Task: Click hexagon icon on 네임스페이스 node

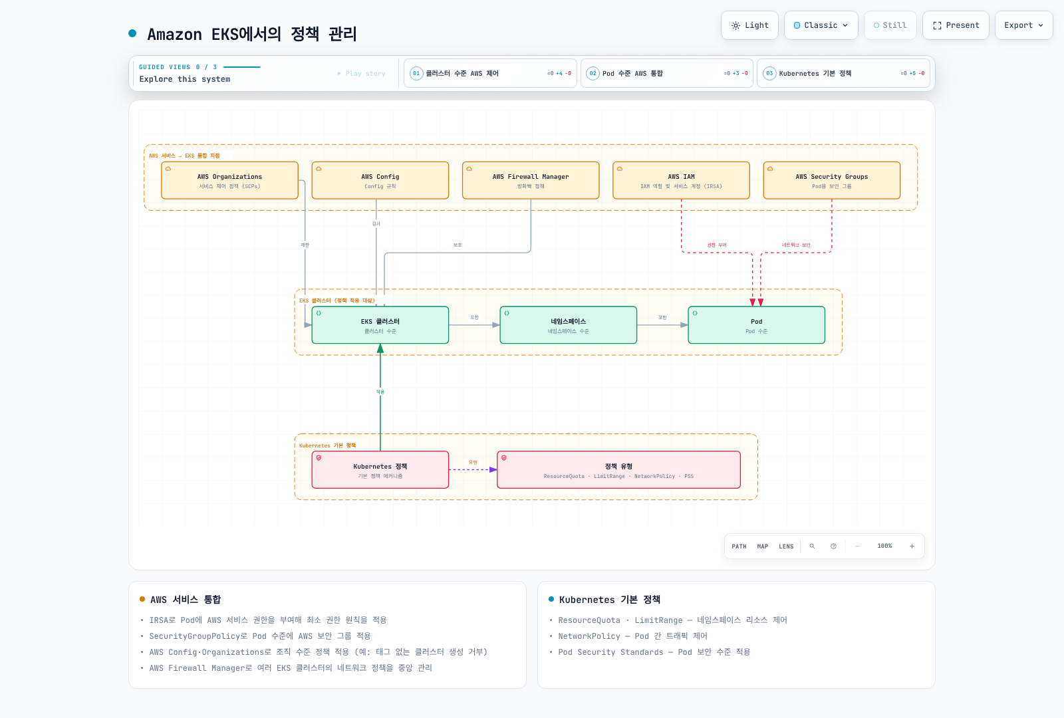Action: pos(507,313)
